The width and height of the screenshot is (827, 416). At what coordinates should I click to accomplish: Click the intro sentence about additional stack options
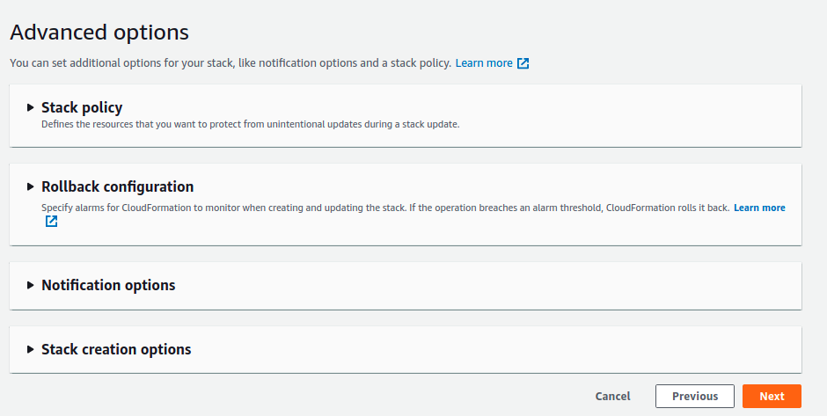coord(231,63)
